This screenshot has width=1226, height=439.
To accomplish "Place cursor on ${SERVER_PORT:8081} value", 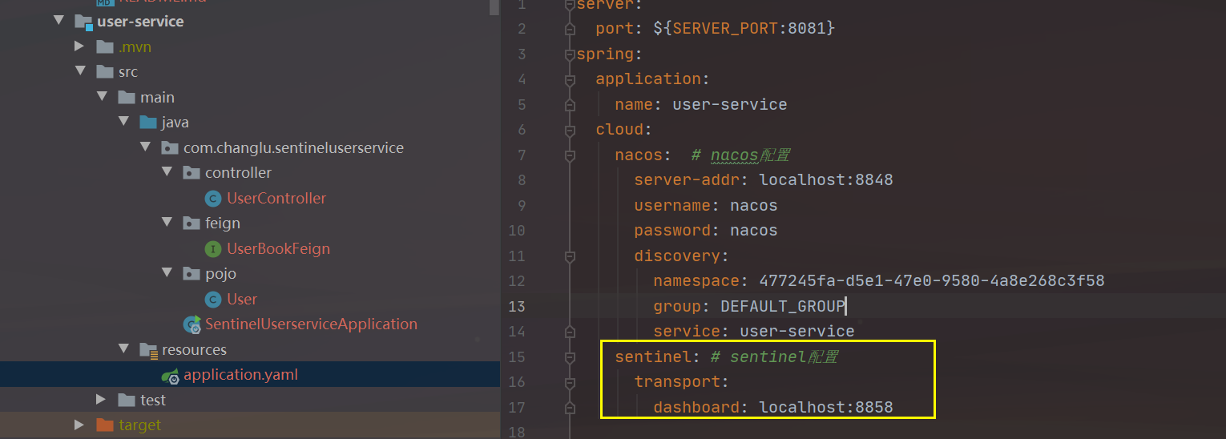I will (x=744, y=28).
